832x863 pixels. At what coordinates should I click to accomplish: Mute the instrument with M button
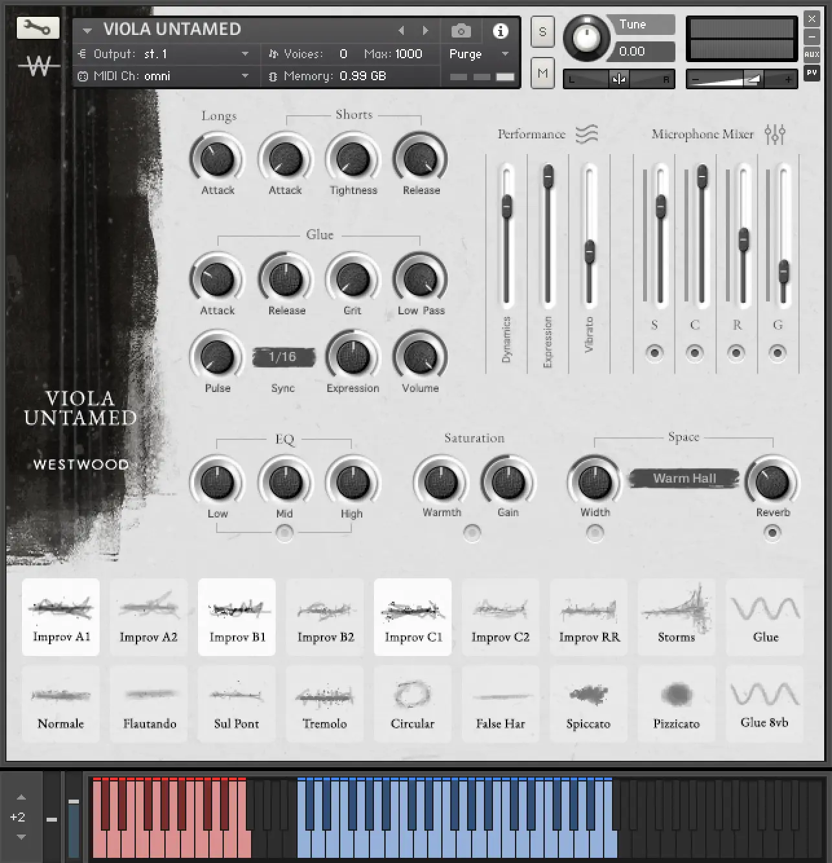pyautogui.click(x=542, y=74)
